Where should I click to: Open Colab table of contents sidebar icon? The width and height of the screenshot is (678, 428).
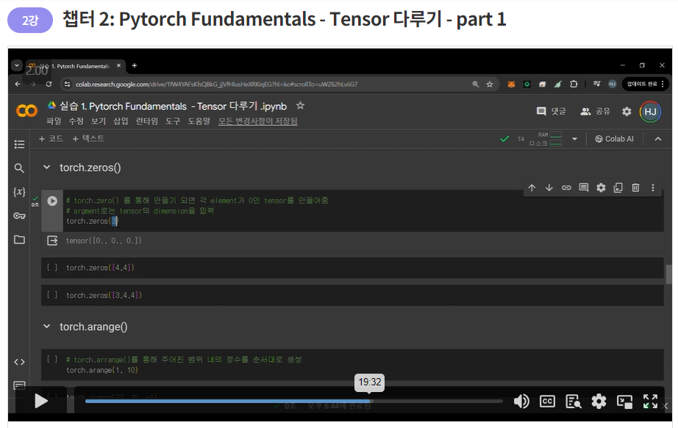click(x=19, y=144)
